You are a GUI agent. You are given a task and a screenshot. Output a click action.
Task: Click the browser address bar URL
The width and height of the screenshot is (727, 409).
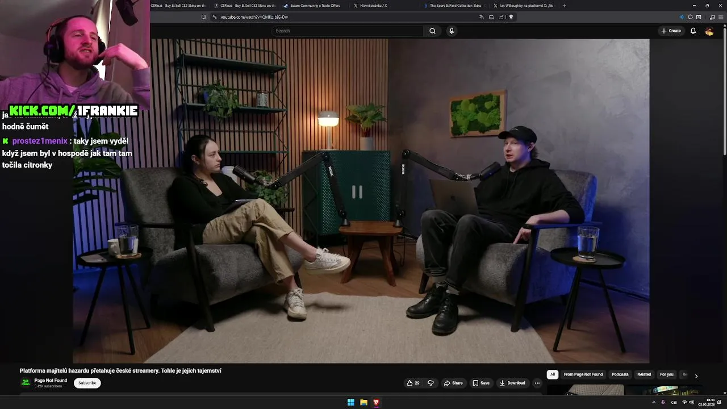tap(254, 17)
